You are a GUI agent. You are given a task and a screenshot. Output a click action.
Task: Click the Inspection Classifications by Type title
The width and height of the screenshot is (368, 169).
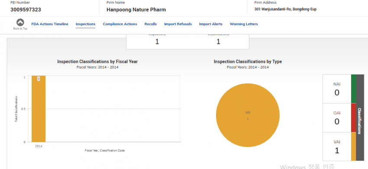[x=248, y=62]
